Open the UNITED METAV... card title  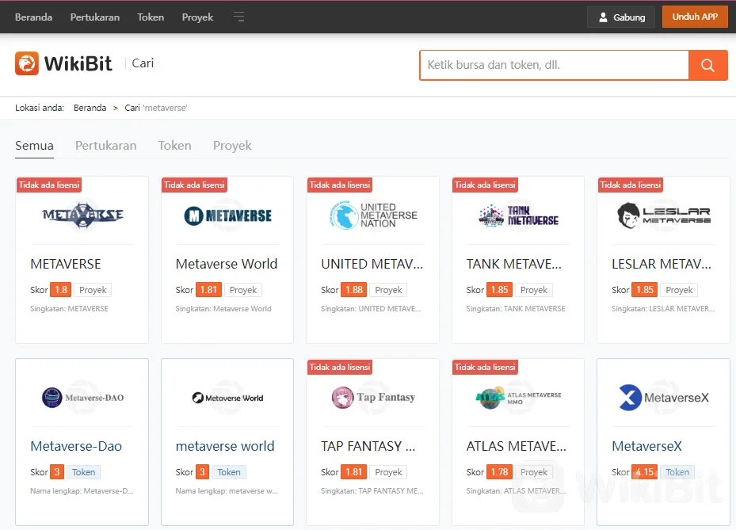372,264
